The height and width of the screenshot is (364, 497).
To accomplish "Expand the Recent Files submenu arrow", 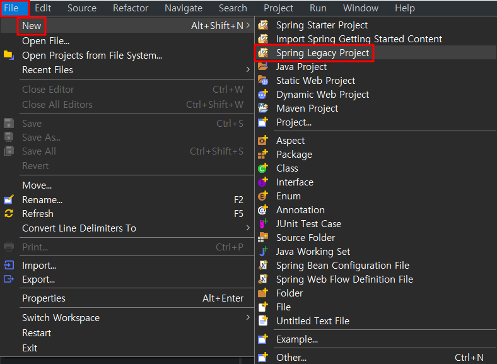I will 248,69.
